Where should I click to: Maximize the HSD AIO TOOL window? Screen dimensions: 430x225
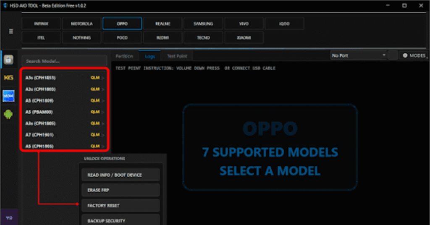click(404, 5)
